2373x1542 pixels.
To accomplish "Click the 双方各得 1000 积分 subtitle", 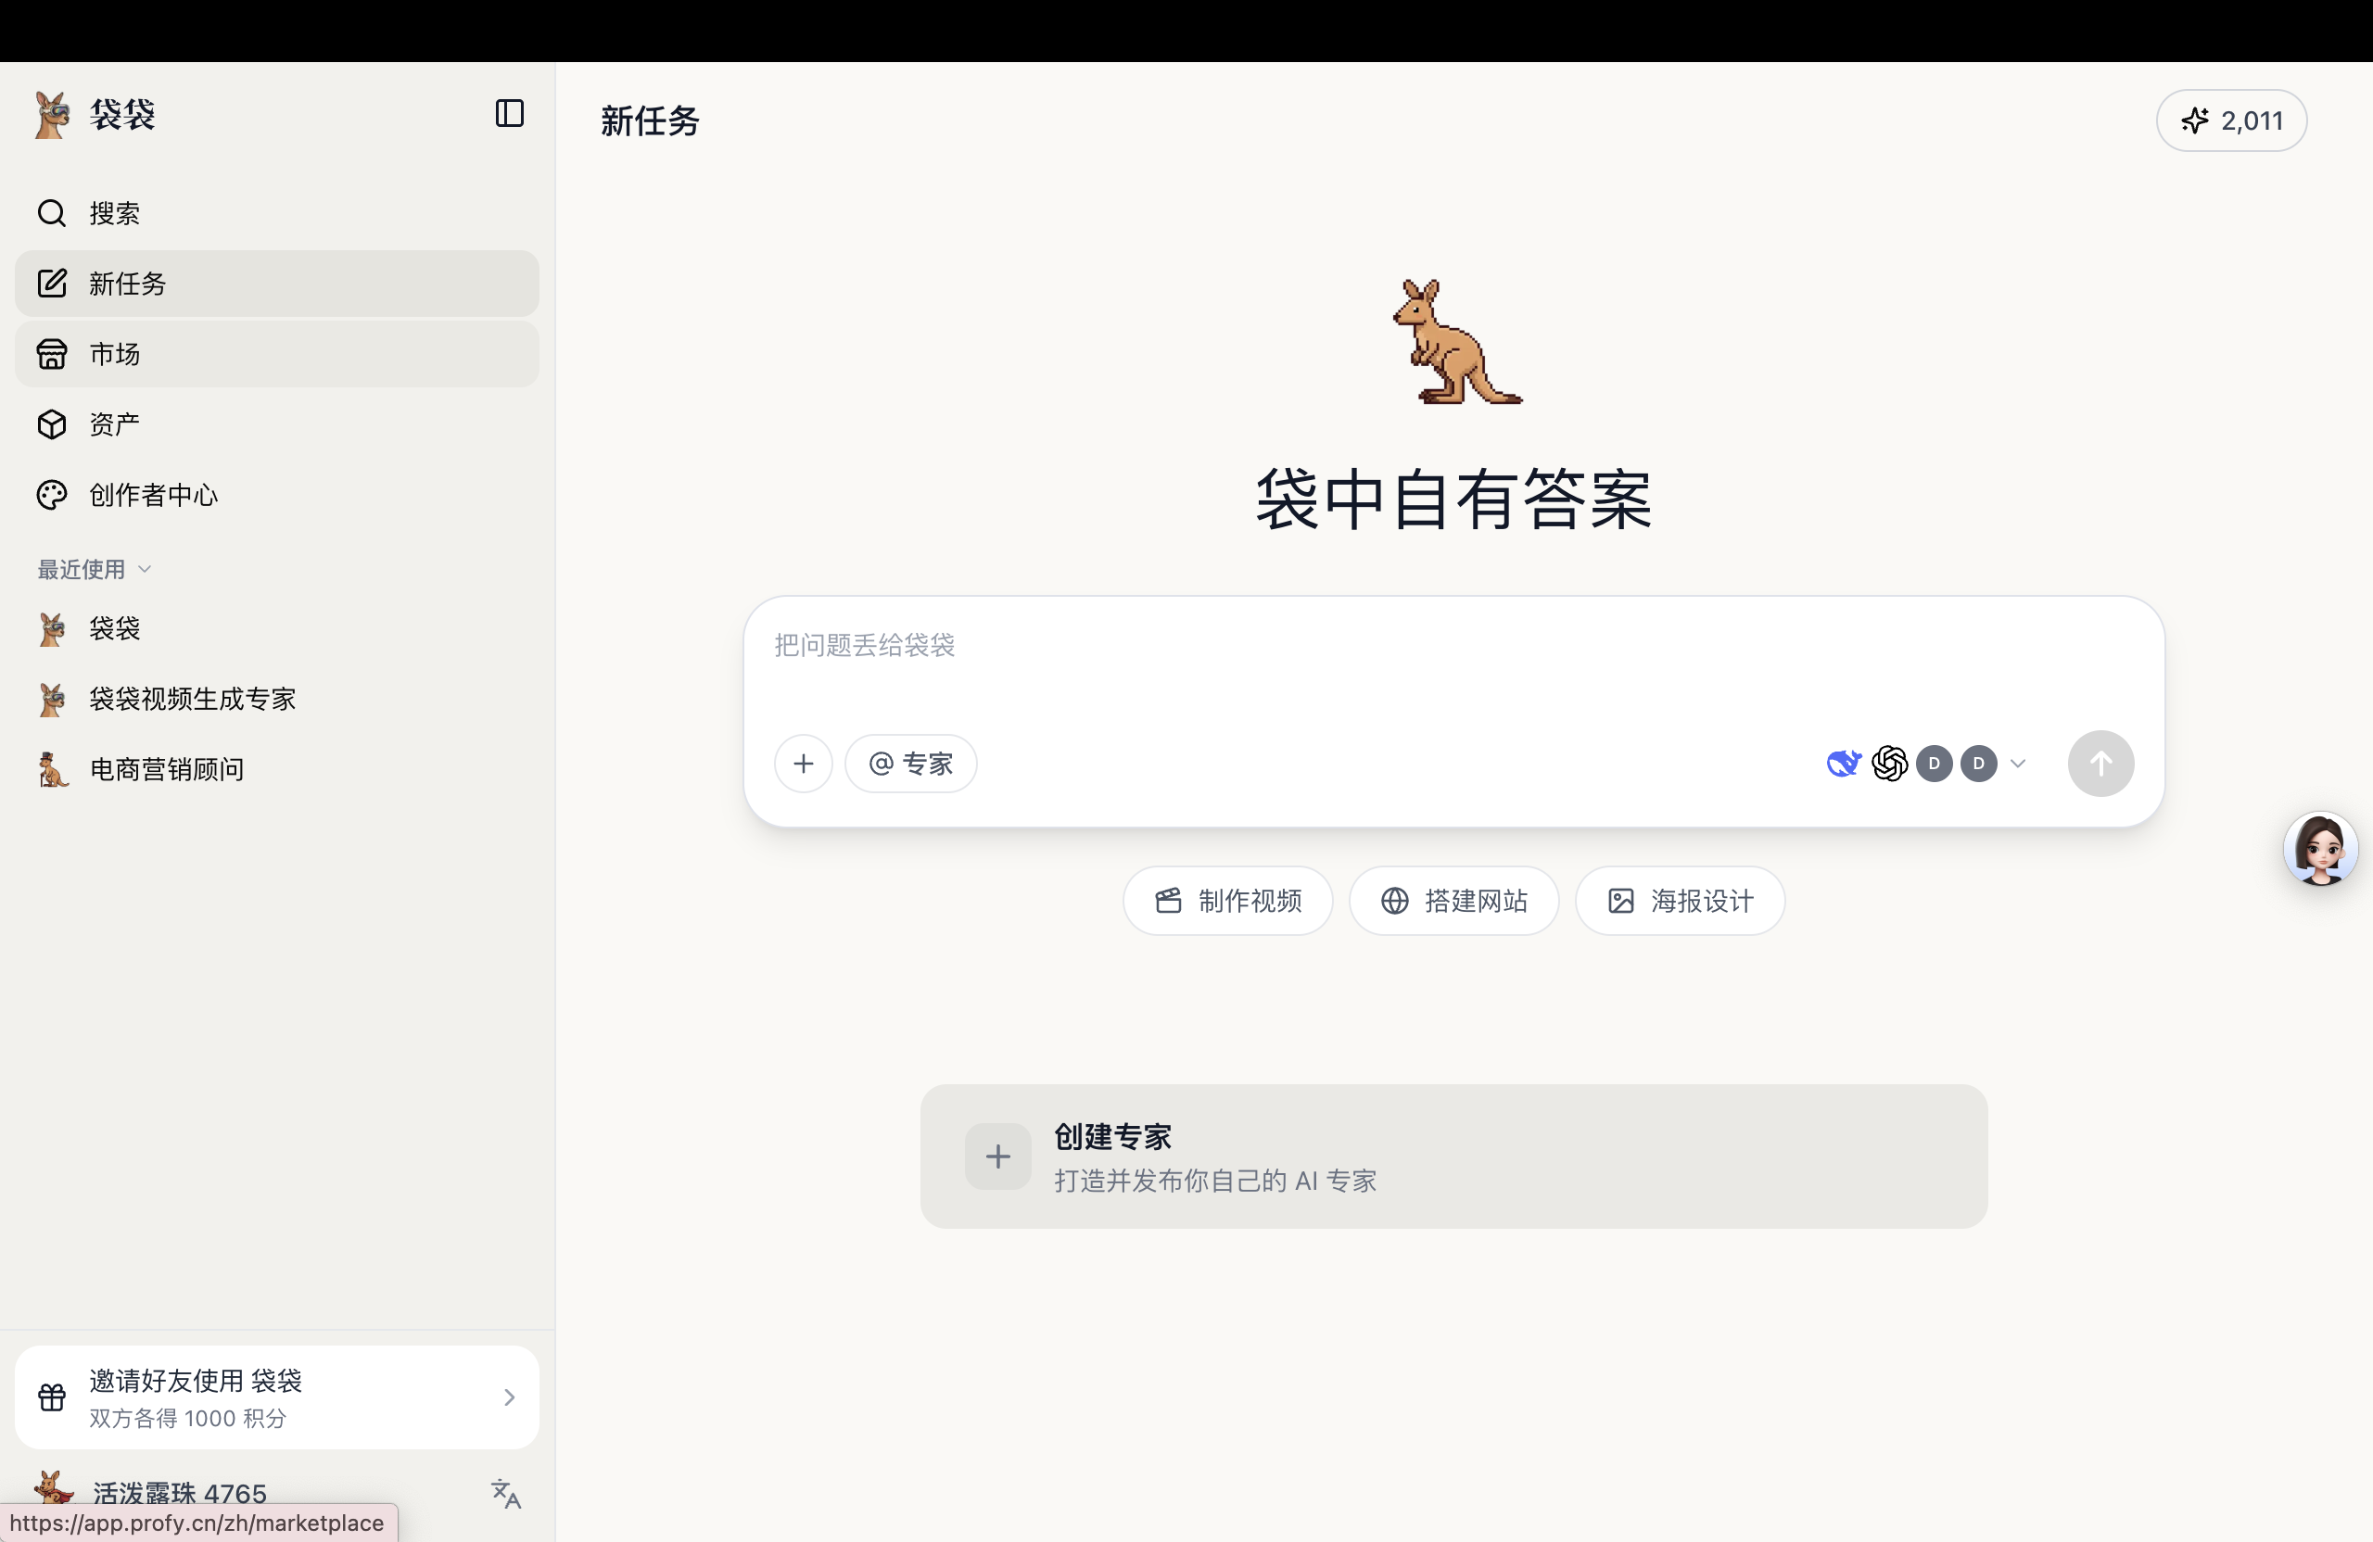I will (x=187, y=1419).
